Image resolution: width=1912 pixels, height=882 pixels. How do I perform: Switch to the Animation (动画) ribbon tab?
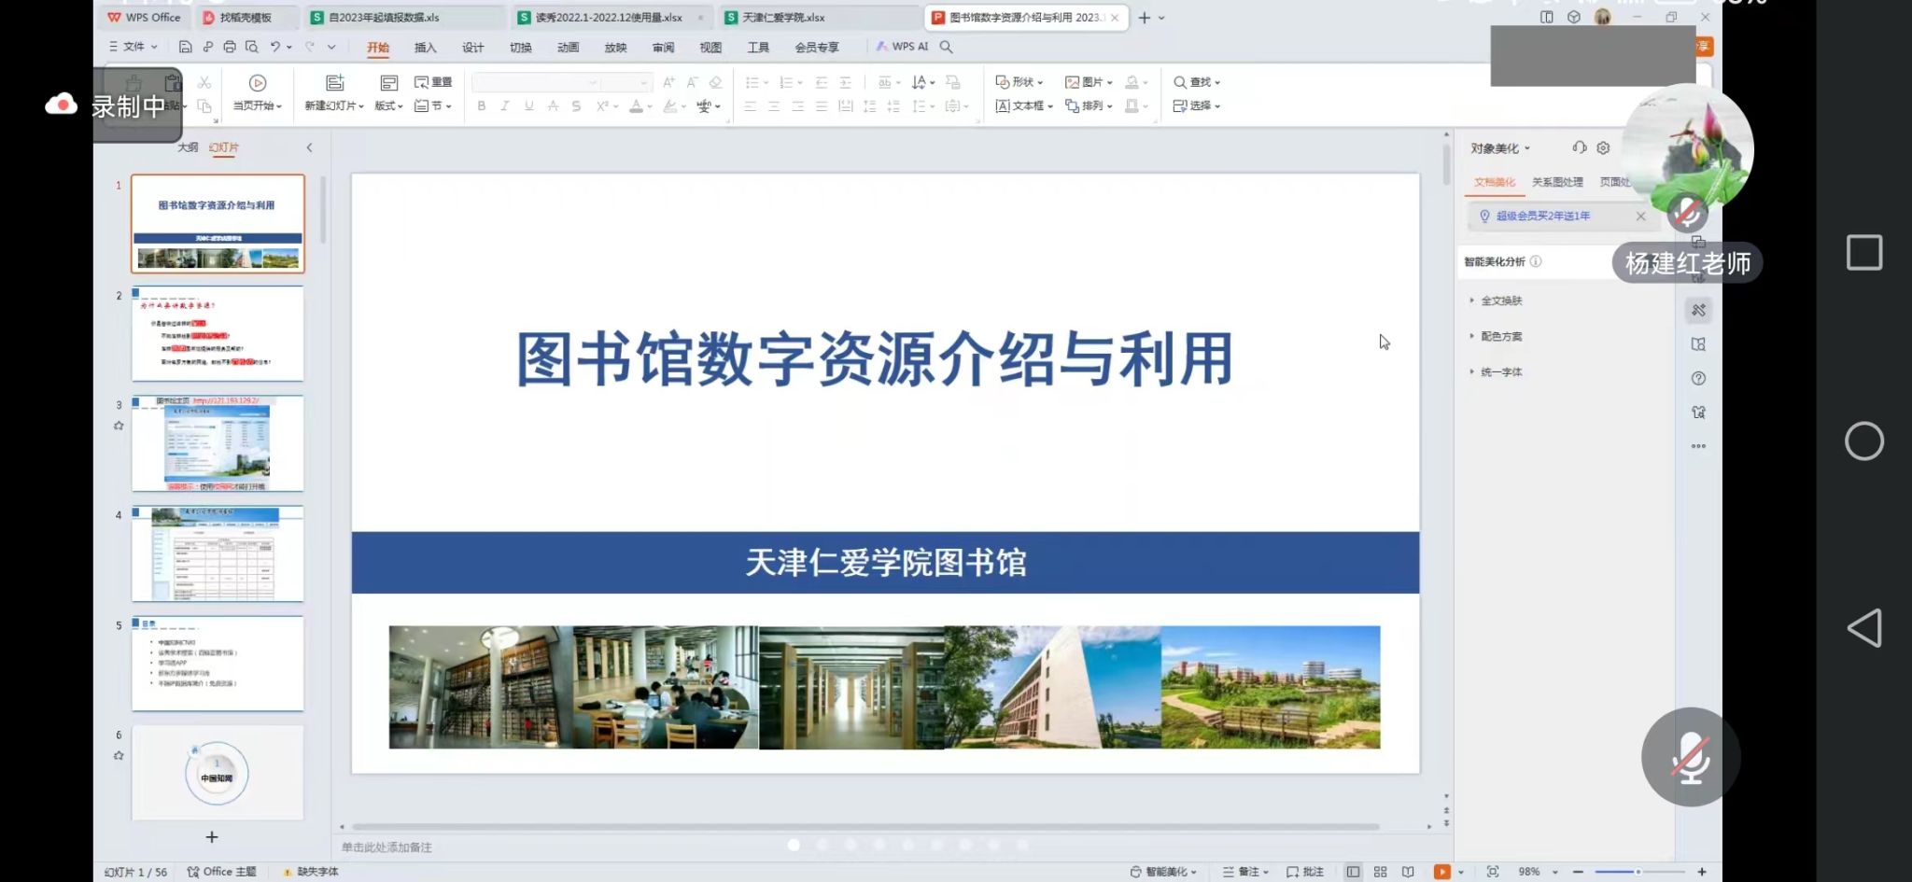click(569, 48)
